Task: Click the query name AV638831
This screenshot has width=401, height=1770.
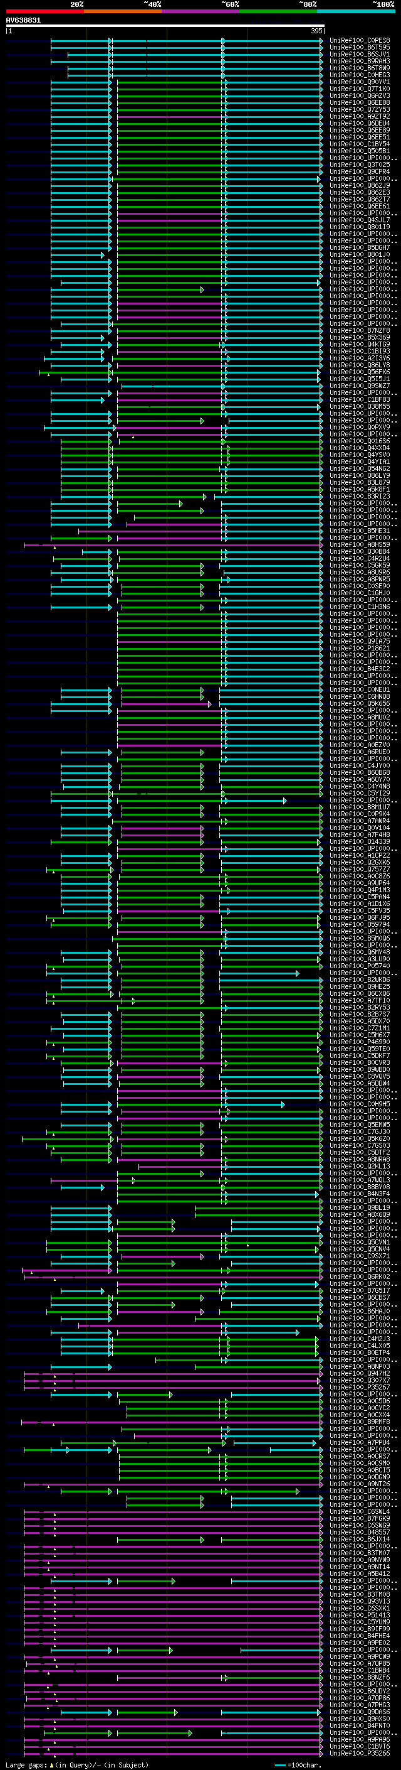Action: tap(23, 21)
